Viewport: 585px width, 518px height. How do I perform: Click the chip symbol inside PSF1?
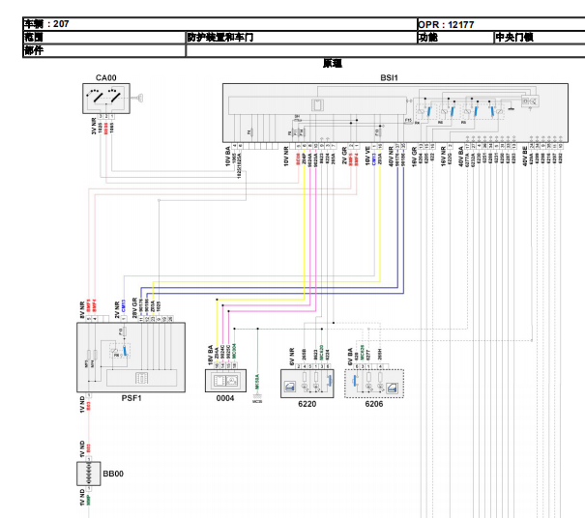(x=141, y=378)
